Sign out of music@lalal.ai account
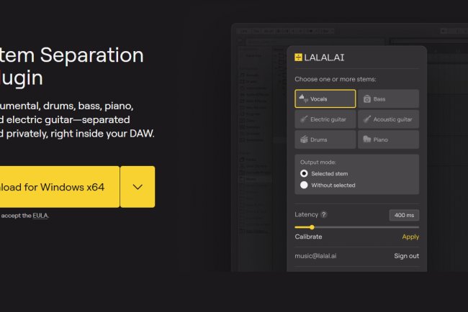468x312 pixels. click(x=406, y=256)
